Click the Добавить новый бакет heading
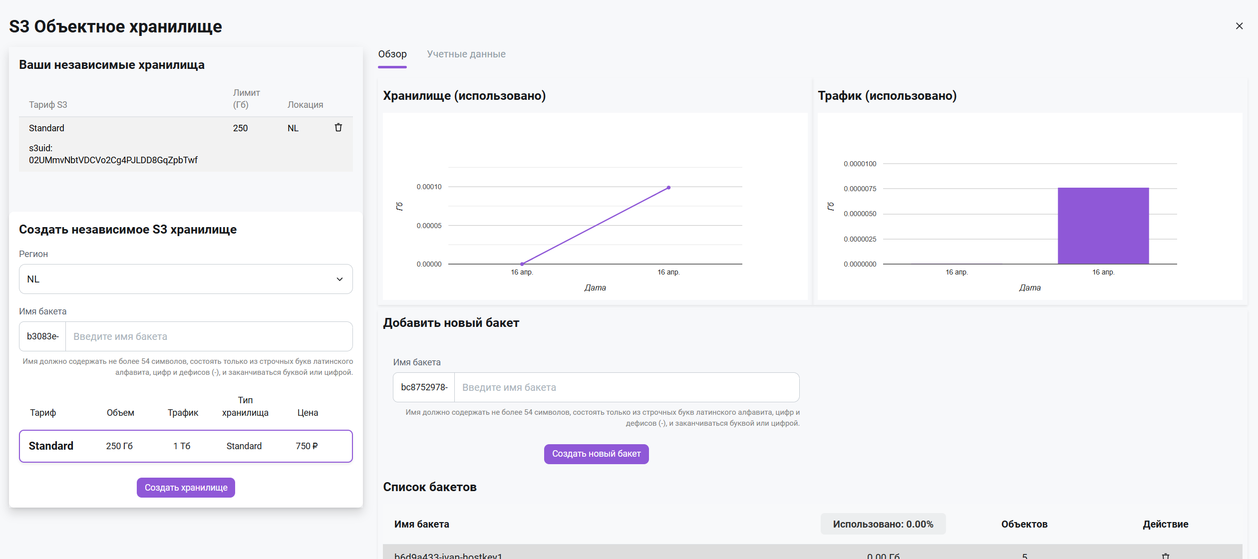Viewport: 1258px width, 559px height. tap(451, 323)
